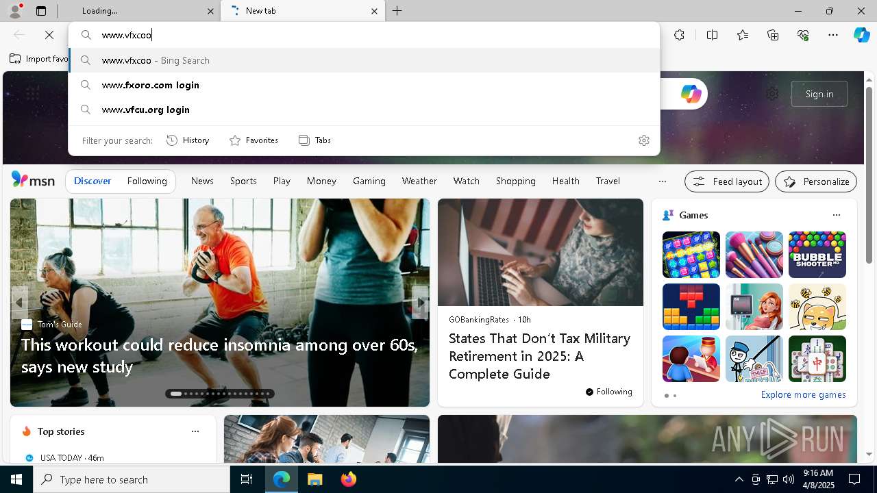Open the volume control in tray
The image size is (877, 493).
pos(788,479)
